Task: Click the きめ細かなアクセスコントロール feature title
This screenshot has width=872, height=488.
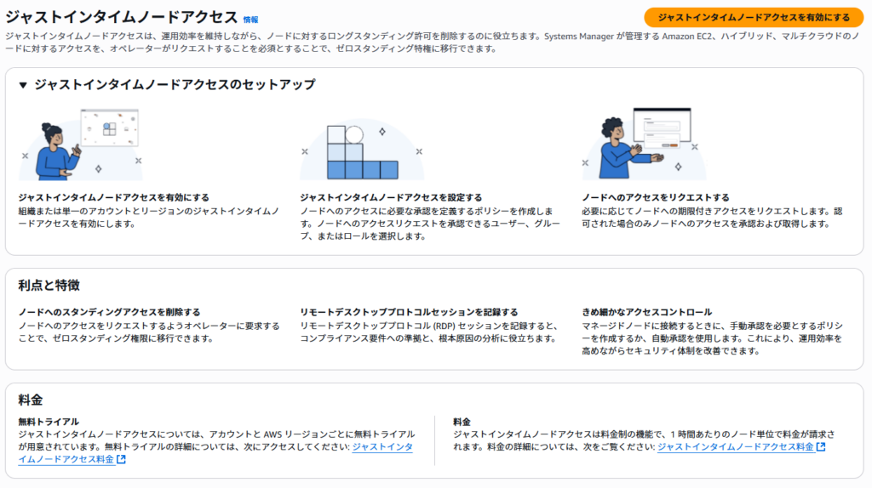Action: click(646, 312)
